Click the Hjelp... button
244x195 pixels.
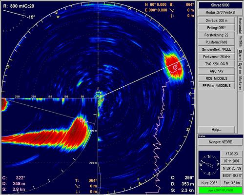tap(217, 130)
